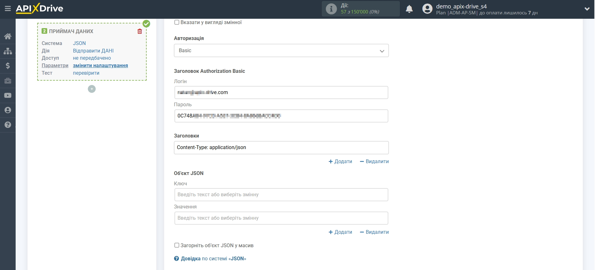Viewport: 595px width, 270px height.
Task: Open the billing dollar sidebar icon
Action: pyautogui.click(x=8, y=66)
